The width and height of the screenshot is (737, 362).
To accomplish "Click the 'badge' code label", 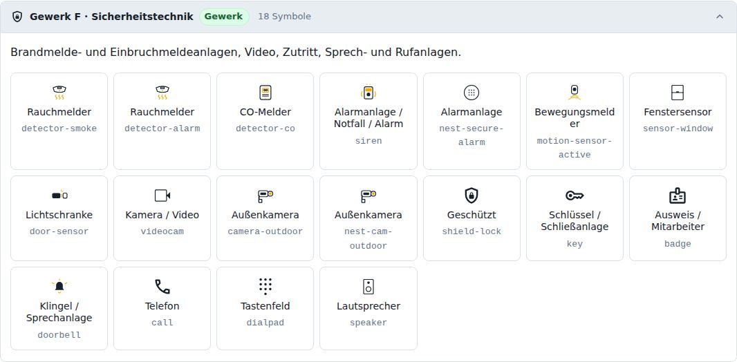I will [678, 244].
